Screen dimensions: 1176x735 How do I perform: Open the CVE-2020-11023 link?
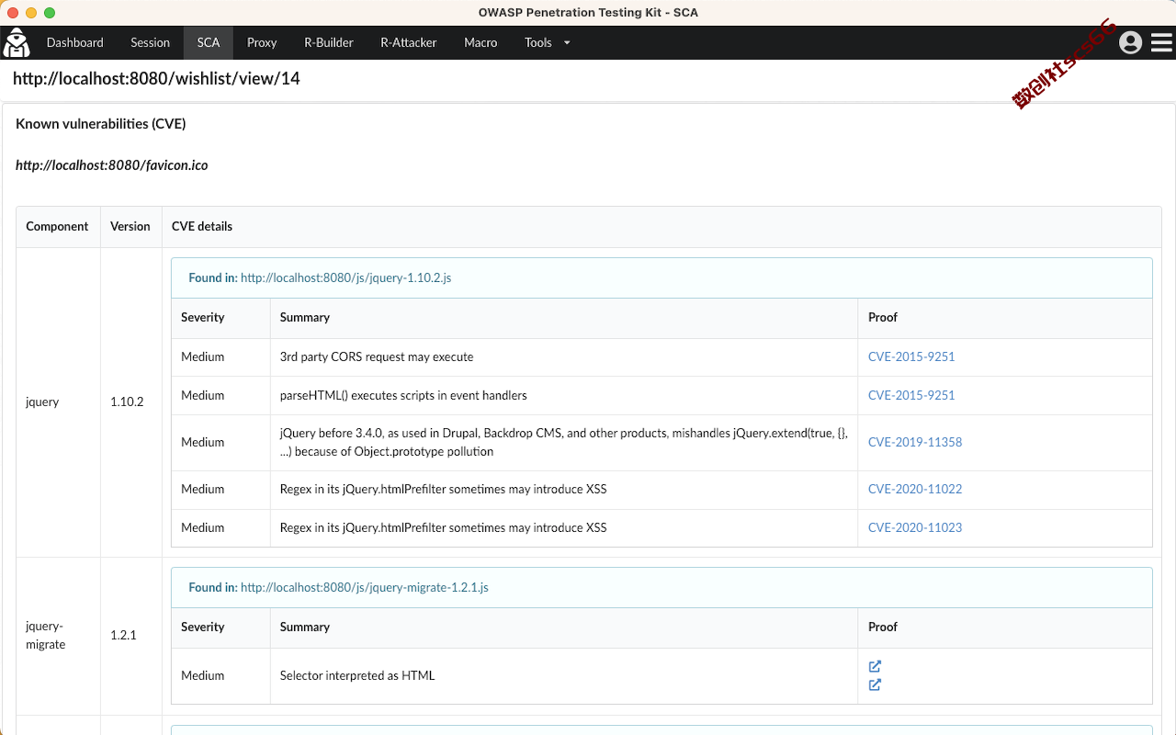pyautogui.click(x=915, y=527)
